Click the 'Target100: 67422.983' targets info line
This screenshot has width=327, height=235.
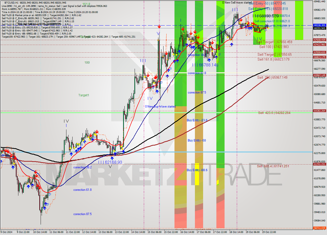(68, 37)
